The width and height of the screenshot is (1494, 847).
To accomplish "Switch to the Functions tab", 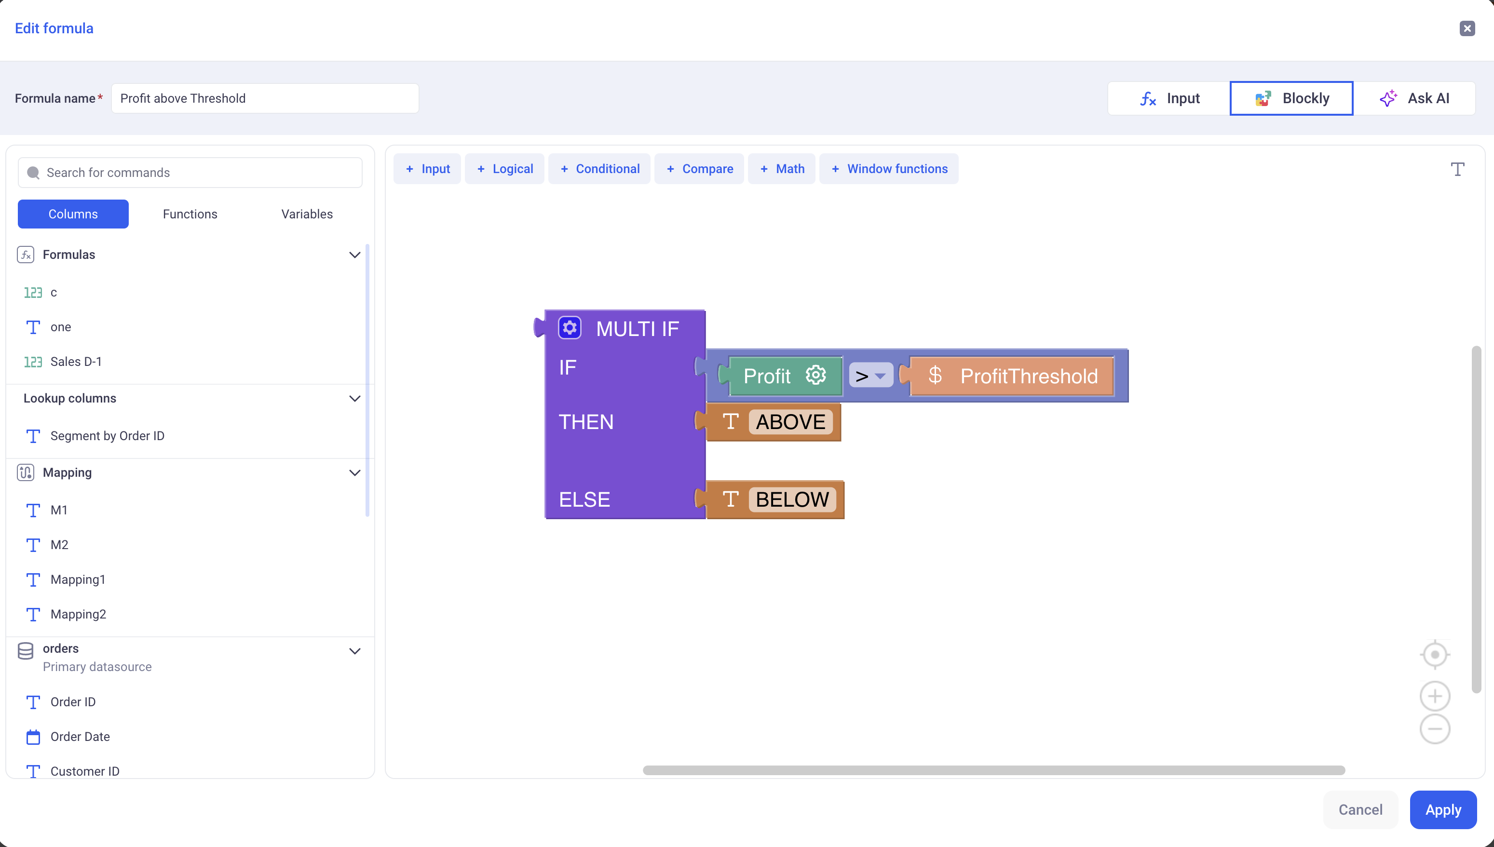I will point(190,214).
